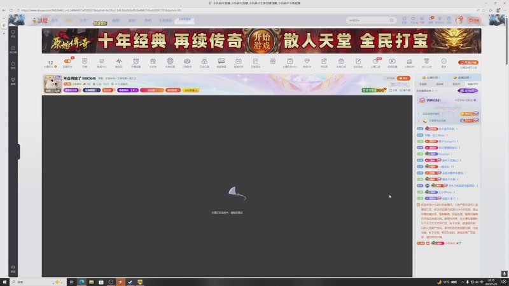Click the browser back arrow

(x=4, y=10)
